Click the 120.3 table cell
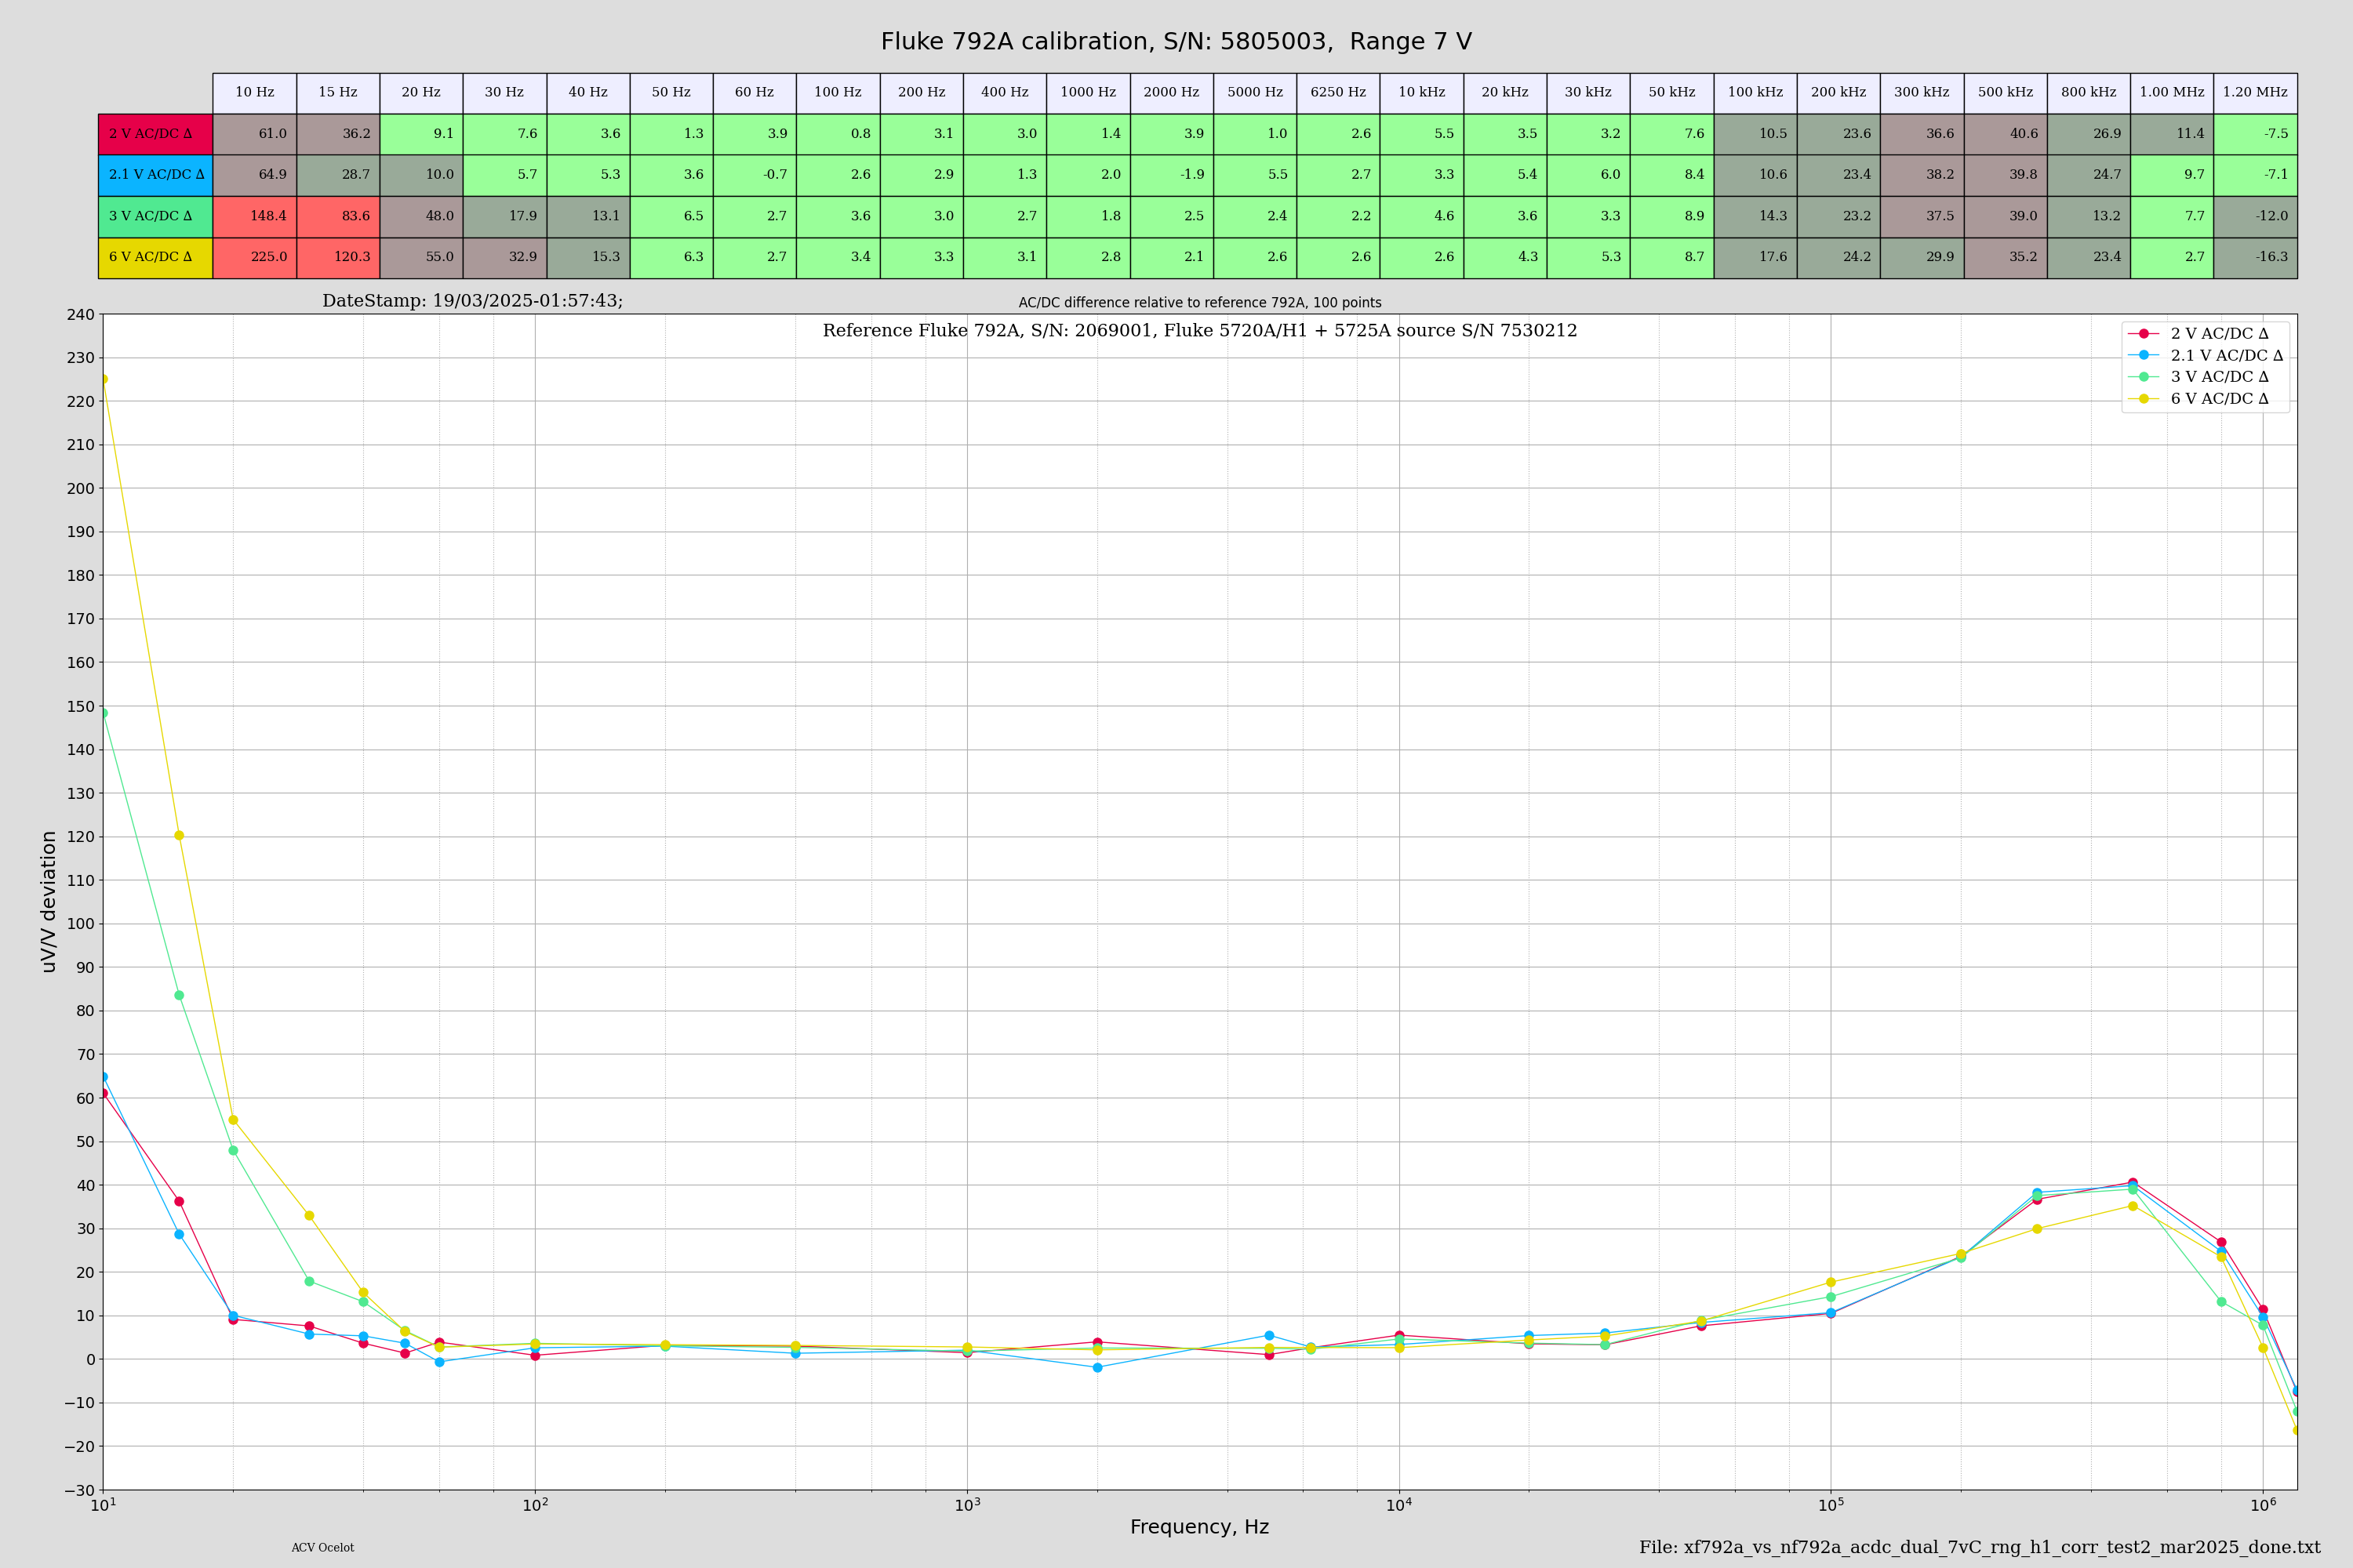Screen dimensions: 2353x1568 pos(338,257)
